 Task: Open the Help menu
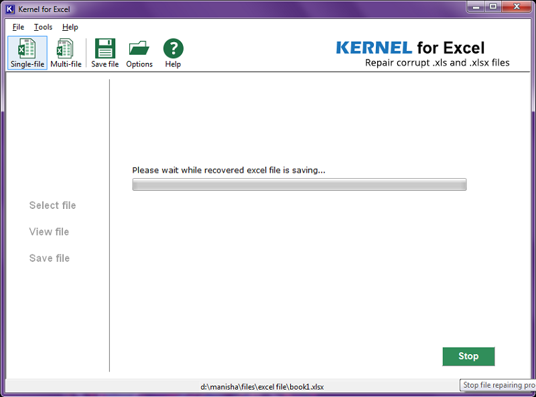70,27
